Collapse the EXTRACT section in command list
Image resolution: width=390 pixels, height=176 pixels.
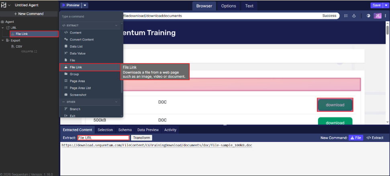[x=116, y=25]
